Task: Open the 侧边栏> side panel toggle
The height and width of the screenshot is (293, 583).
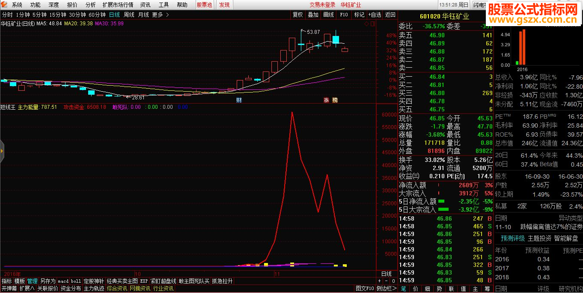Action: (387, 289)
